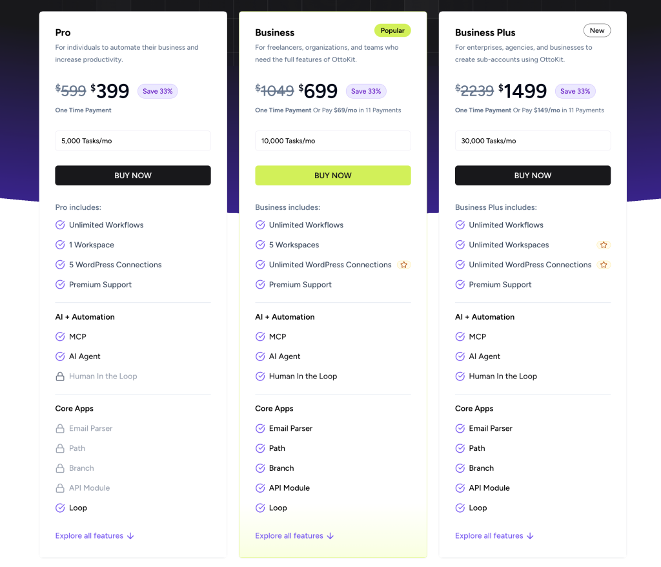Click the star icon beside Business Unlimited WordPress Connections

coord(404,265)
